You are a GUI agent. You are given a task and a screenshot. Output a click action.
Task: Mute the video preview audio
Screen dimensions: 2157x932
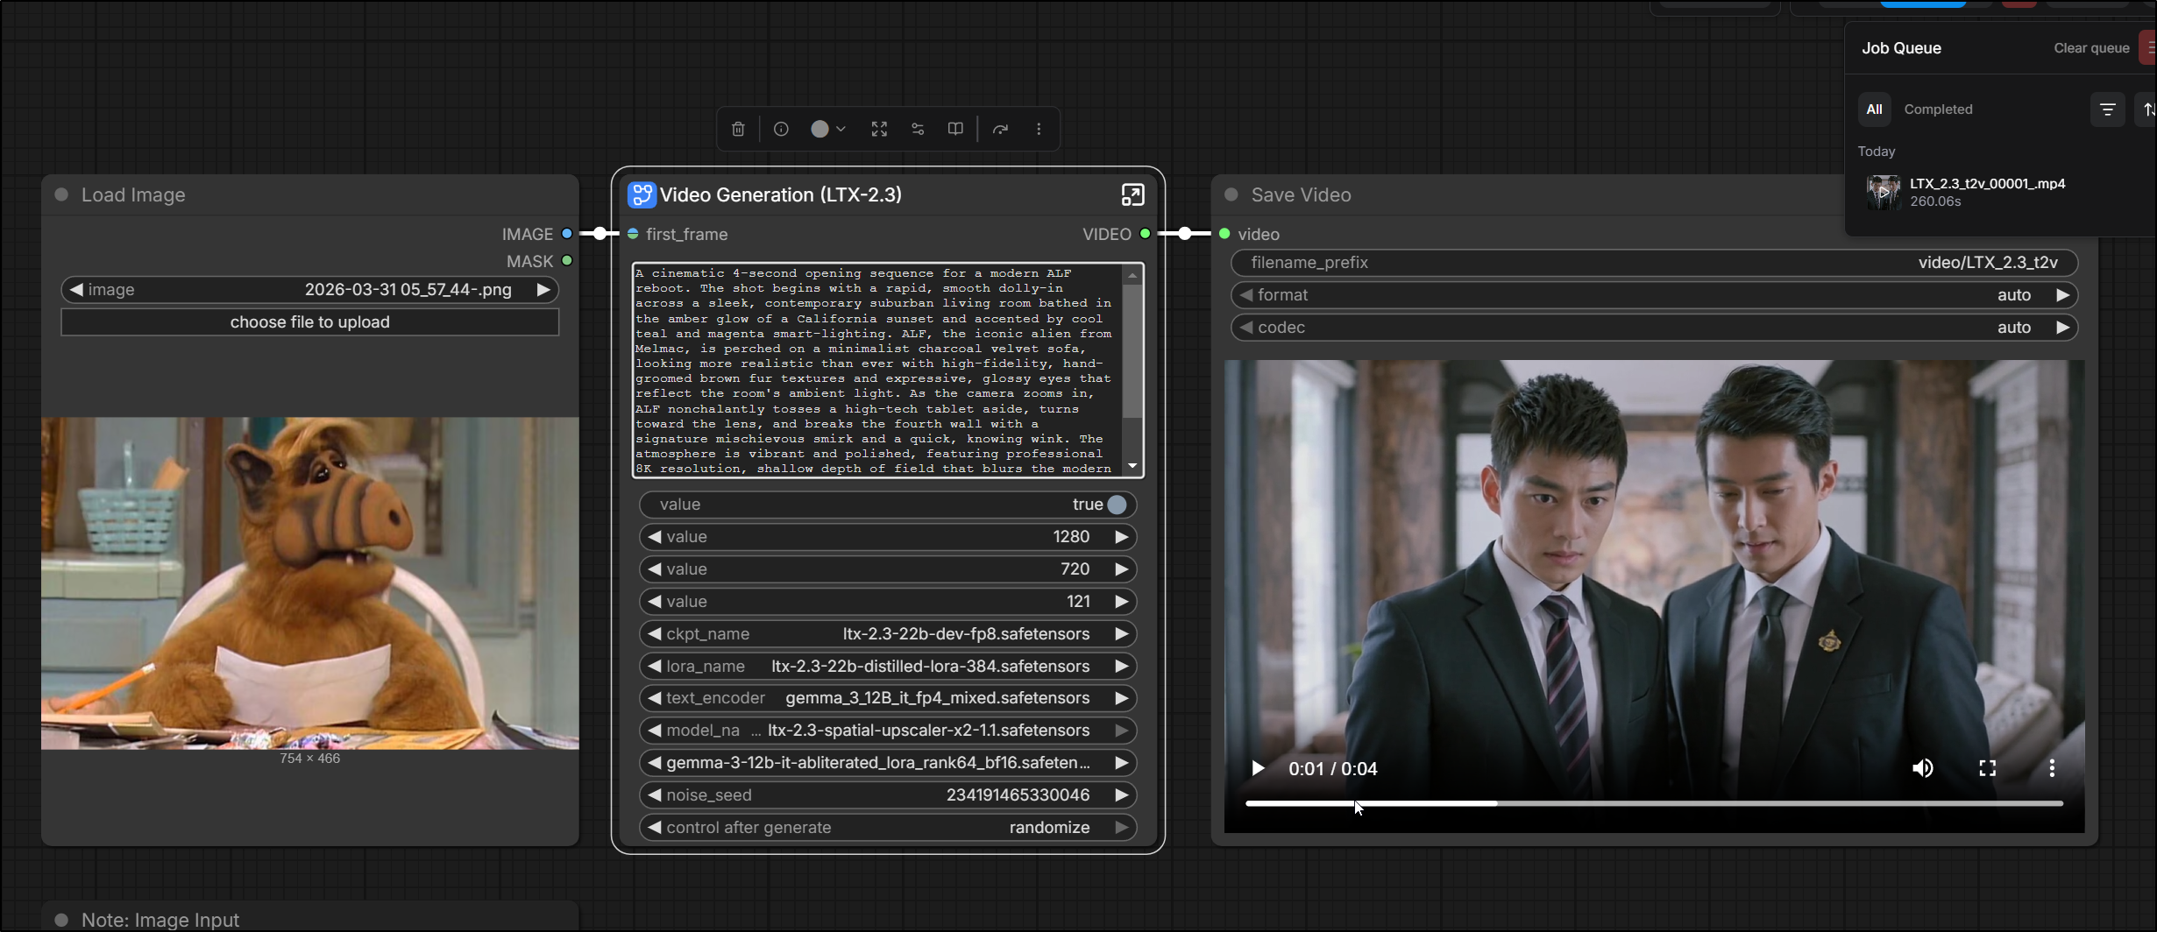click(1922, 768)
